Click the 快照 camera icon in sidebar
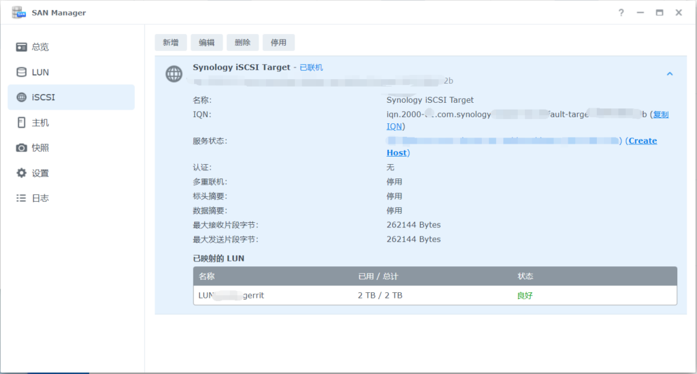The image size is (697, 374). pos(21,148)
